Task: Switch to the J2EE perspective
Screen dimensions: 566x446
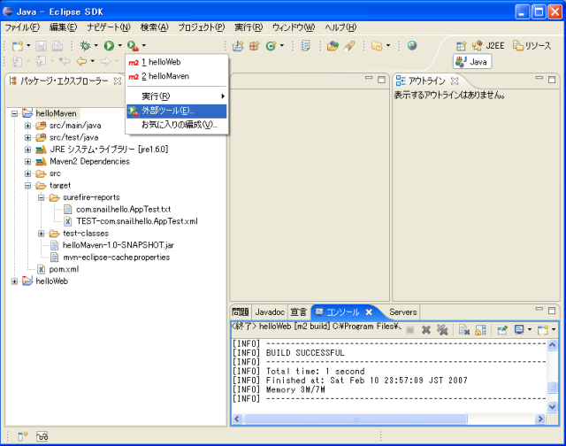Action: (x=488, y=45)
